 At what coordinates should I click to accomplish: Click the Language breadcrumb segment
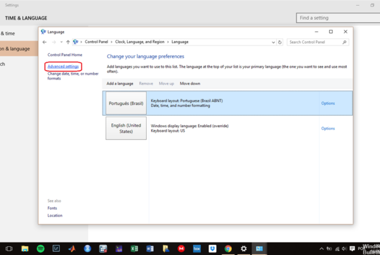(180, 42)
